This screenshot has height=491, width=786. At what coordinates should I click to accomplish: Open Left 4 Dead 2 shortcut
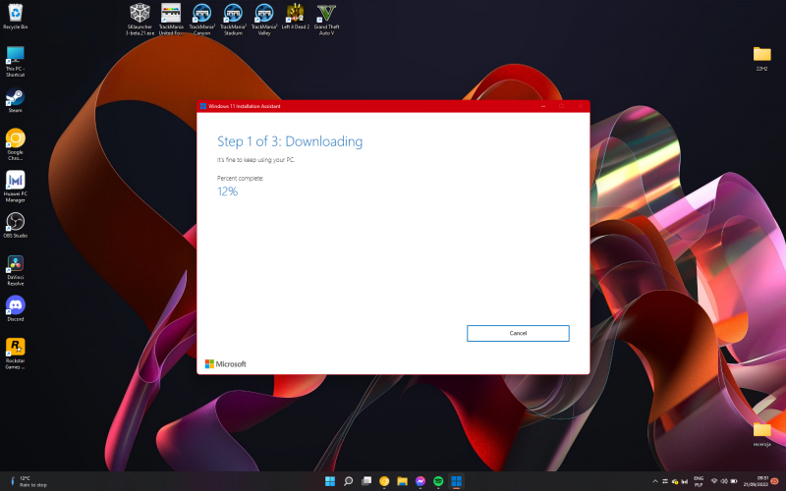point(296,14)
